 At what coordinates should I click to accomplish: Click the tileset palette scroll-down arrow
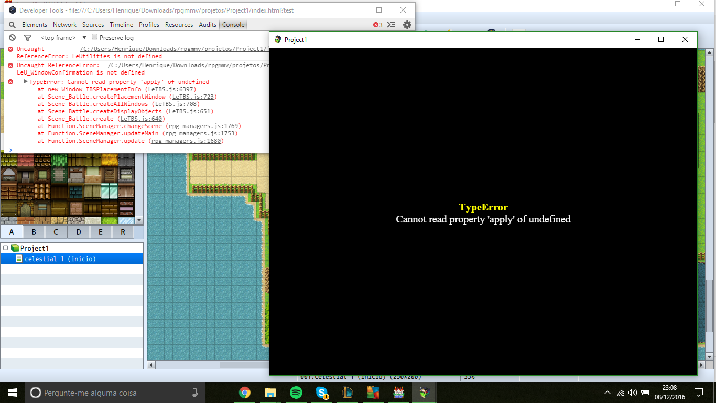coord(139,220)
